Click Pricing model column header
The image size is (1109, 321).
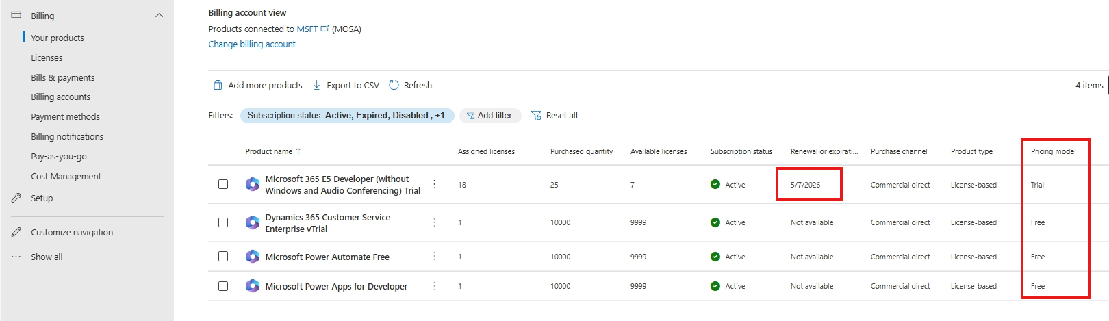[1054, 151]
